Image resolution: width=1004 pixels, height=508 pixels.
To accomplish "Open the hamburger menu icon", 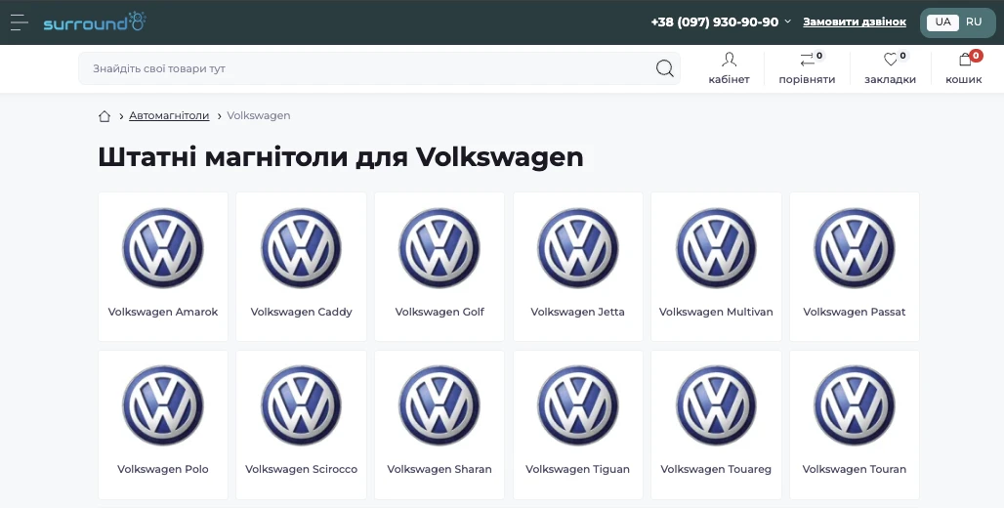I will 20,22.
